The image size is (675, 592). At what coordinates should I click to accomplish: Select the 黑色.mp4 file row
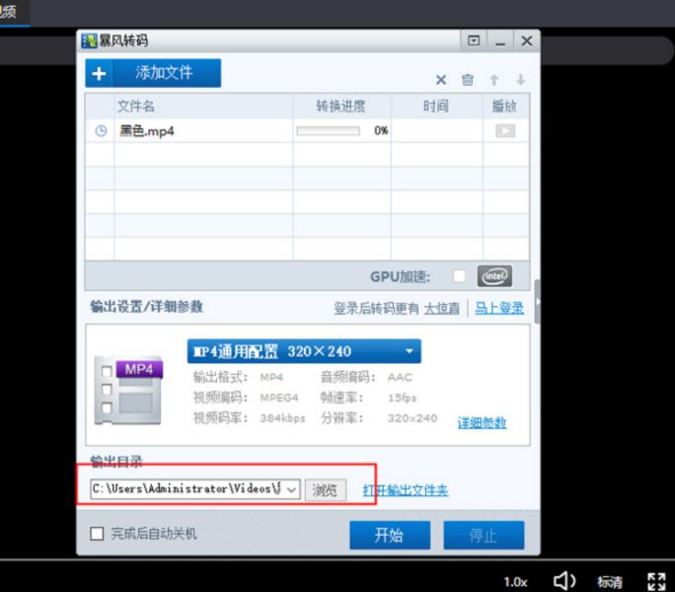(x=307, y=131)
